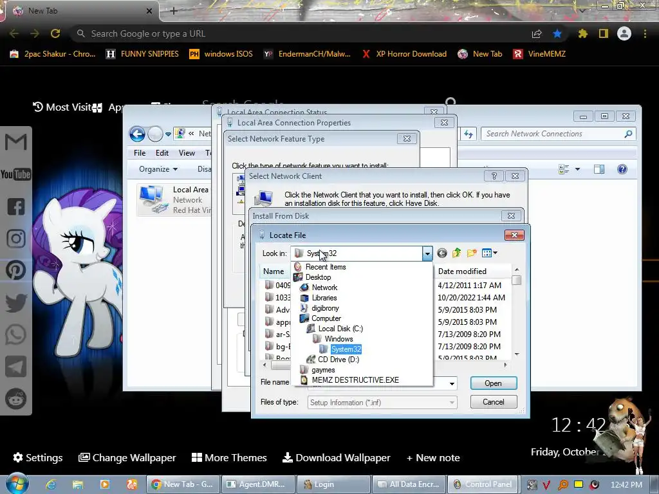Open Chrome extensions puzzle icon
The image size is (659, 494).
click(x=582, y=33)
